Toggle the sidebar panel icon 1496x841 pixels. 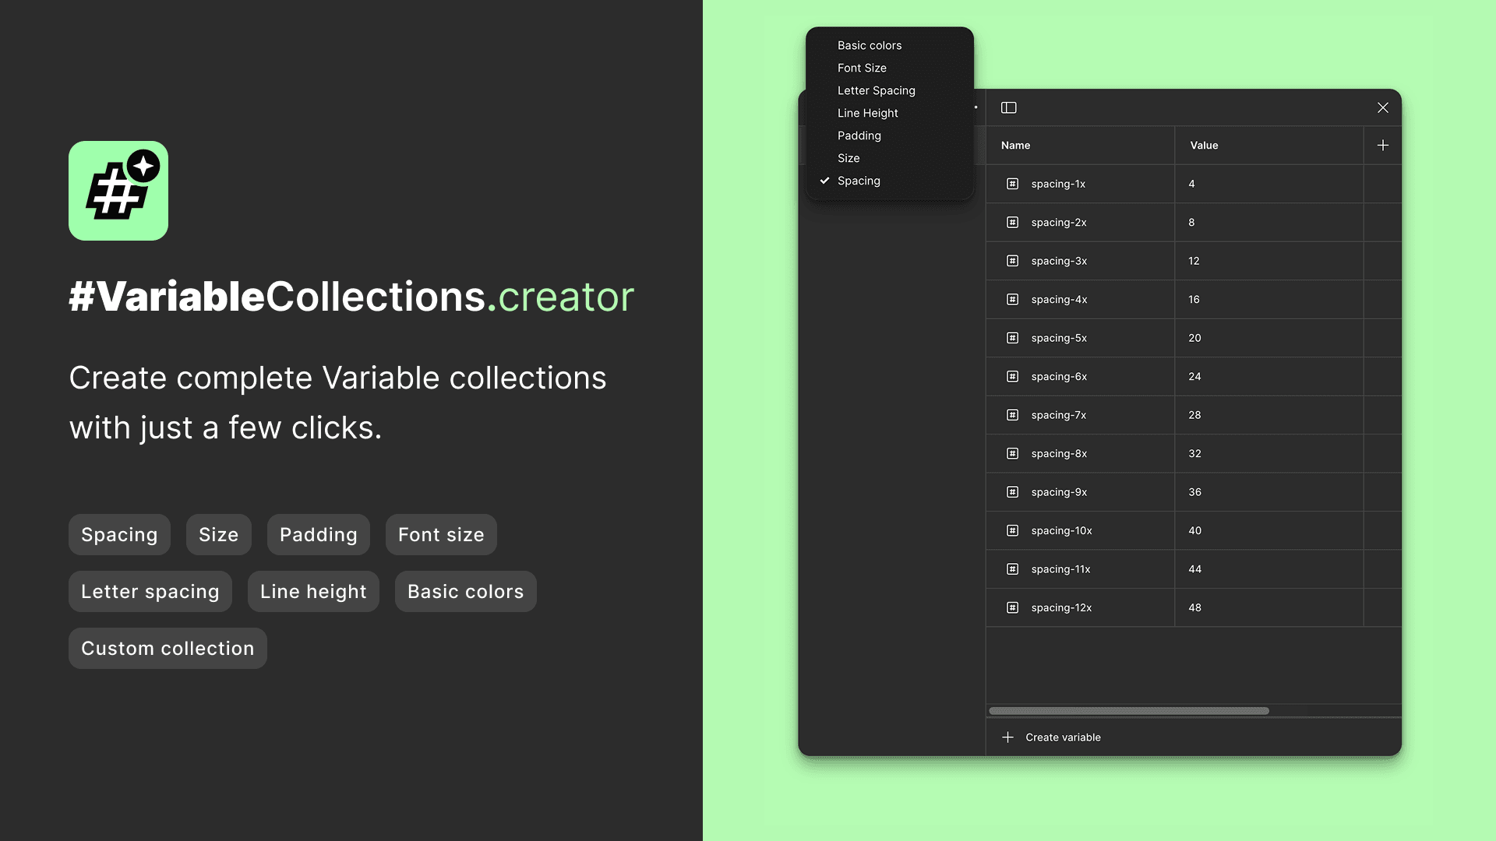point(1008,107)
